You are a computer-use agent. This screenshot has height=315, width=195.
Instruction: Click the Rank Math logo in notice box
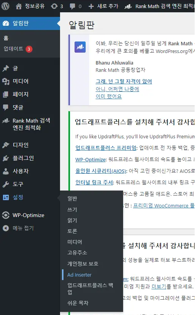click(x=80, y=47)
